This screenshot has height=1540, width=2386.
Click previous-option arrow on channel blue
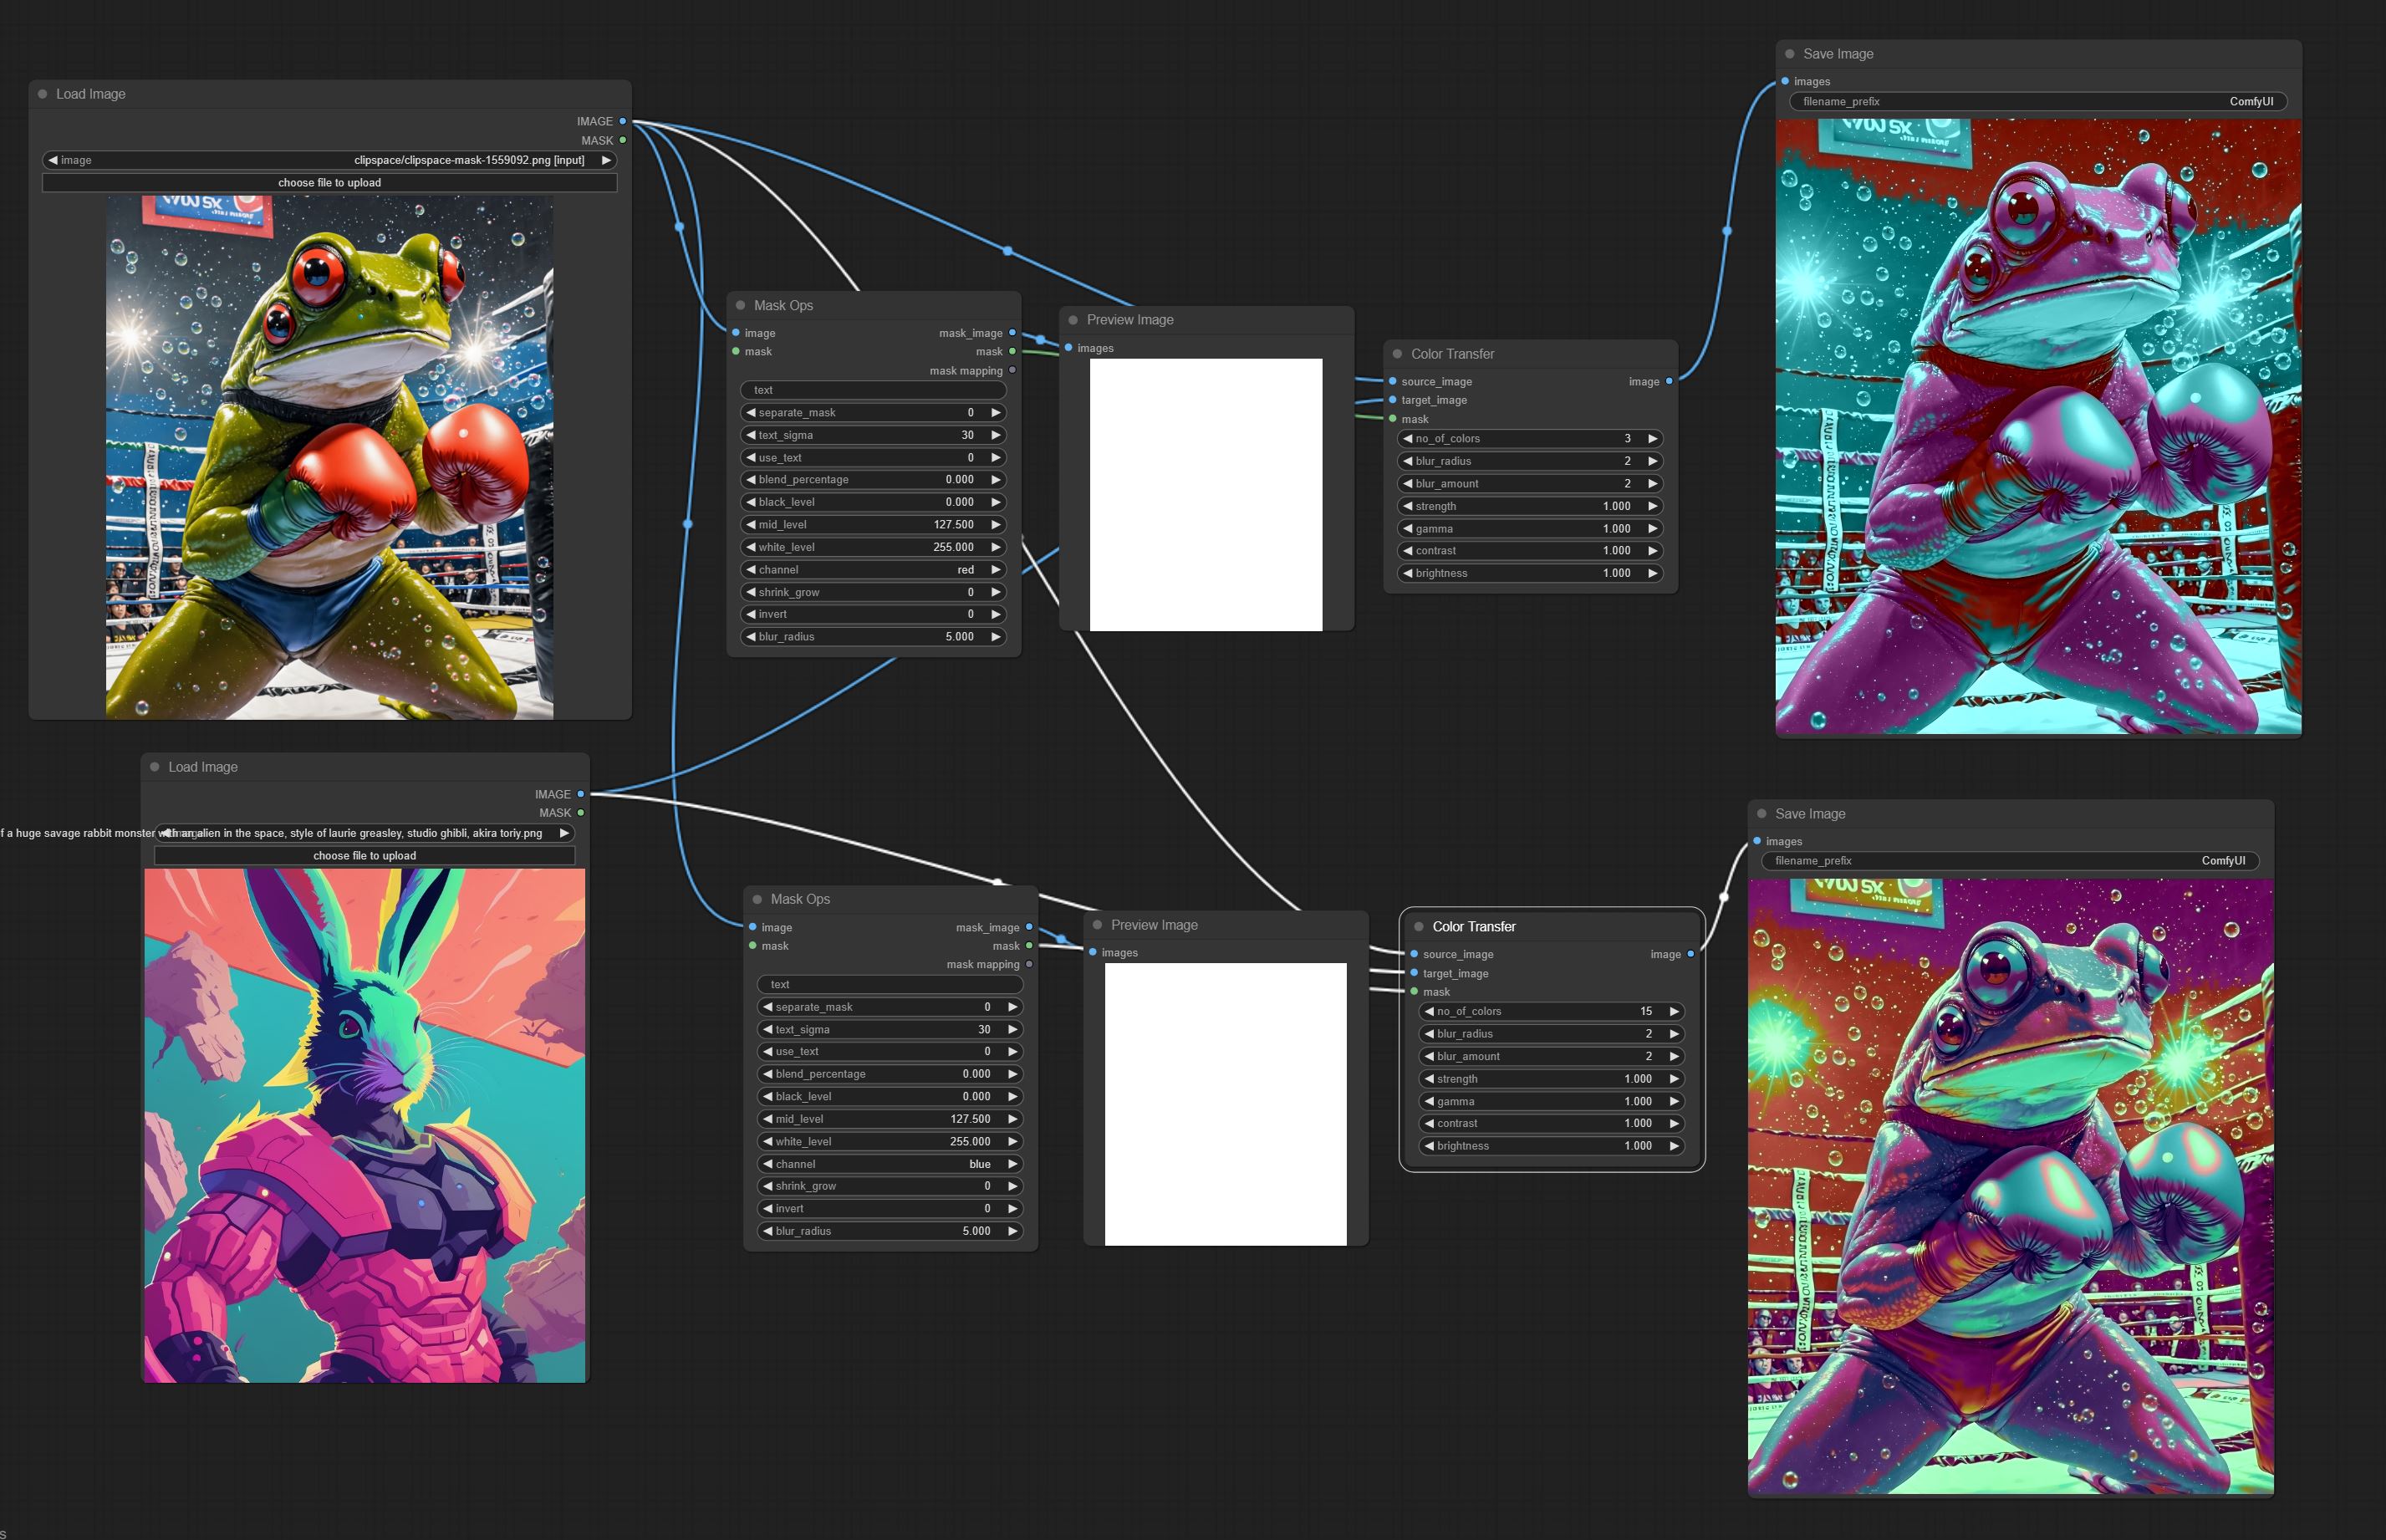point(768,1164)
